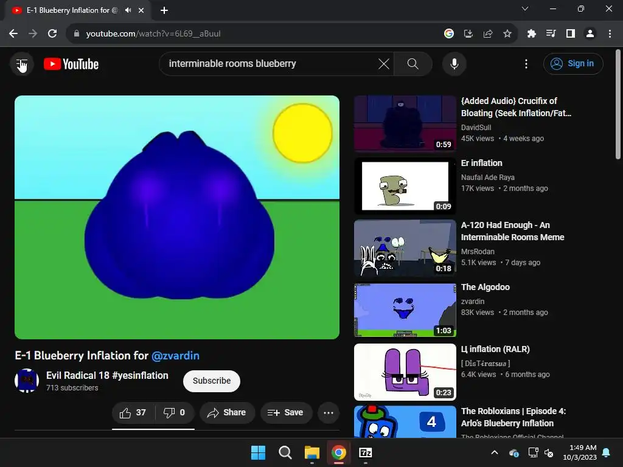623x467 pixels.
Task: Click the YouTube page vertical scrollbar
Action: tap(618, 105)
